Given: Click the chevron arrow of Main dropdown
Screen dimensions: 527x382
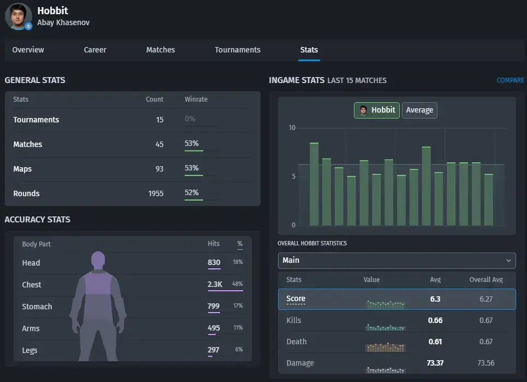Looking at the screenshot, I should pos(508,261).
